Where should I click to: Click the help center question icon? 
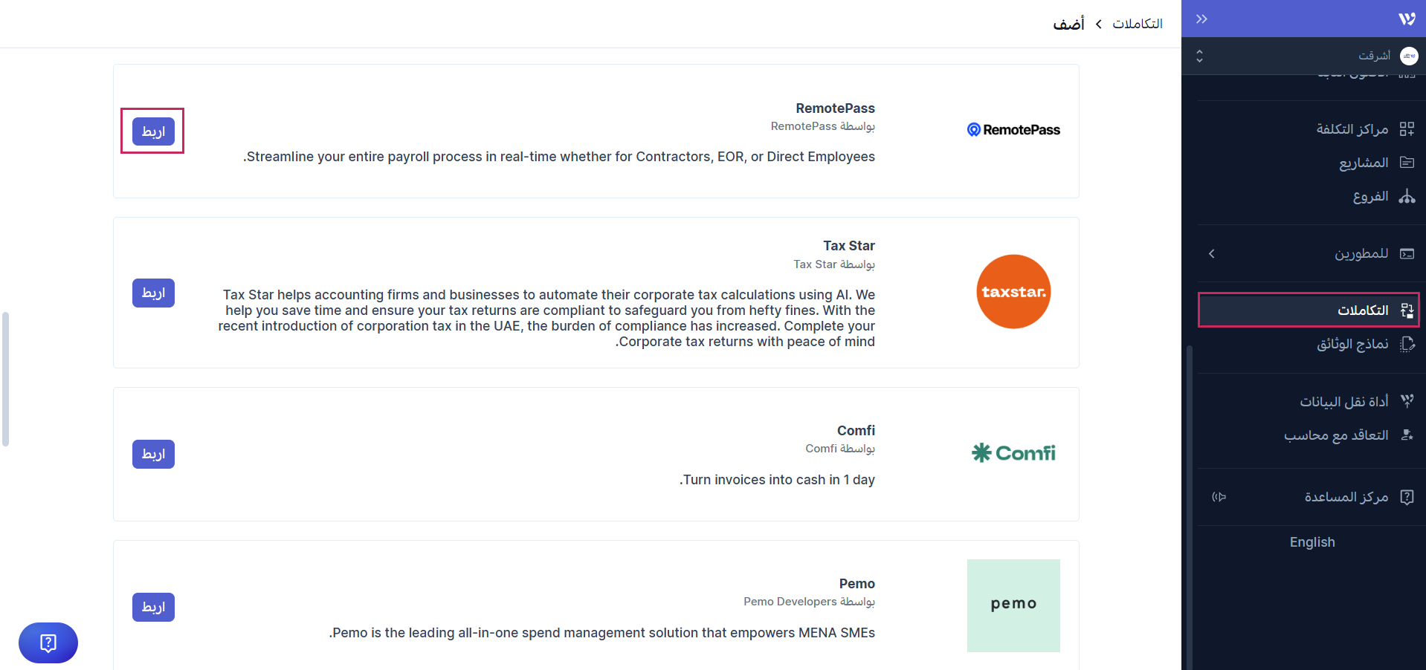click(1406, 497)
